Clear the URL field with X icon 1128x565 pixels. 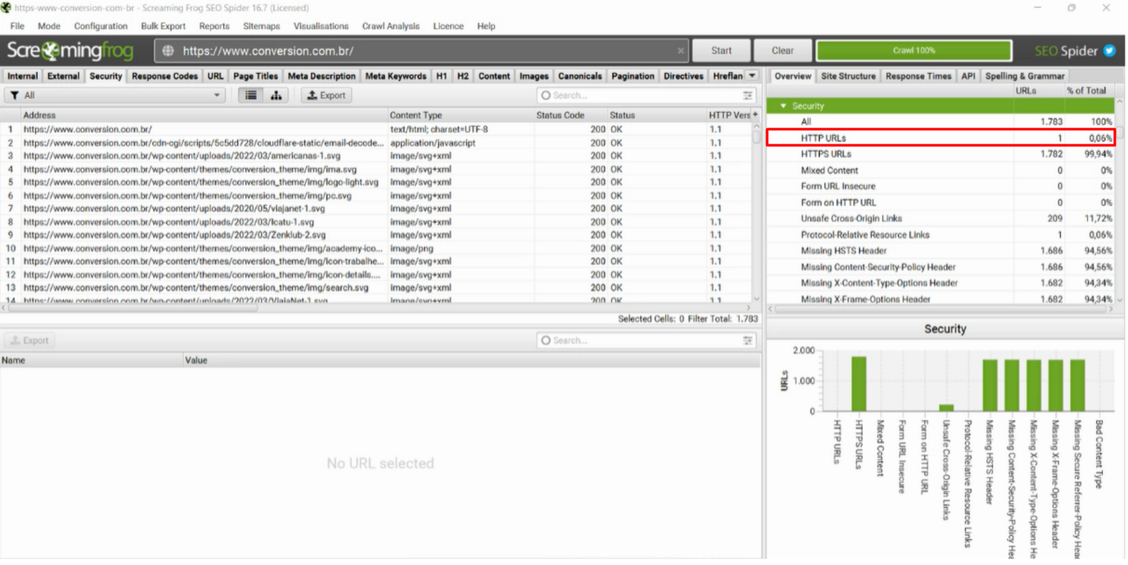click(681, 51)
